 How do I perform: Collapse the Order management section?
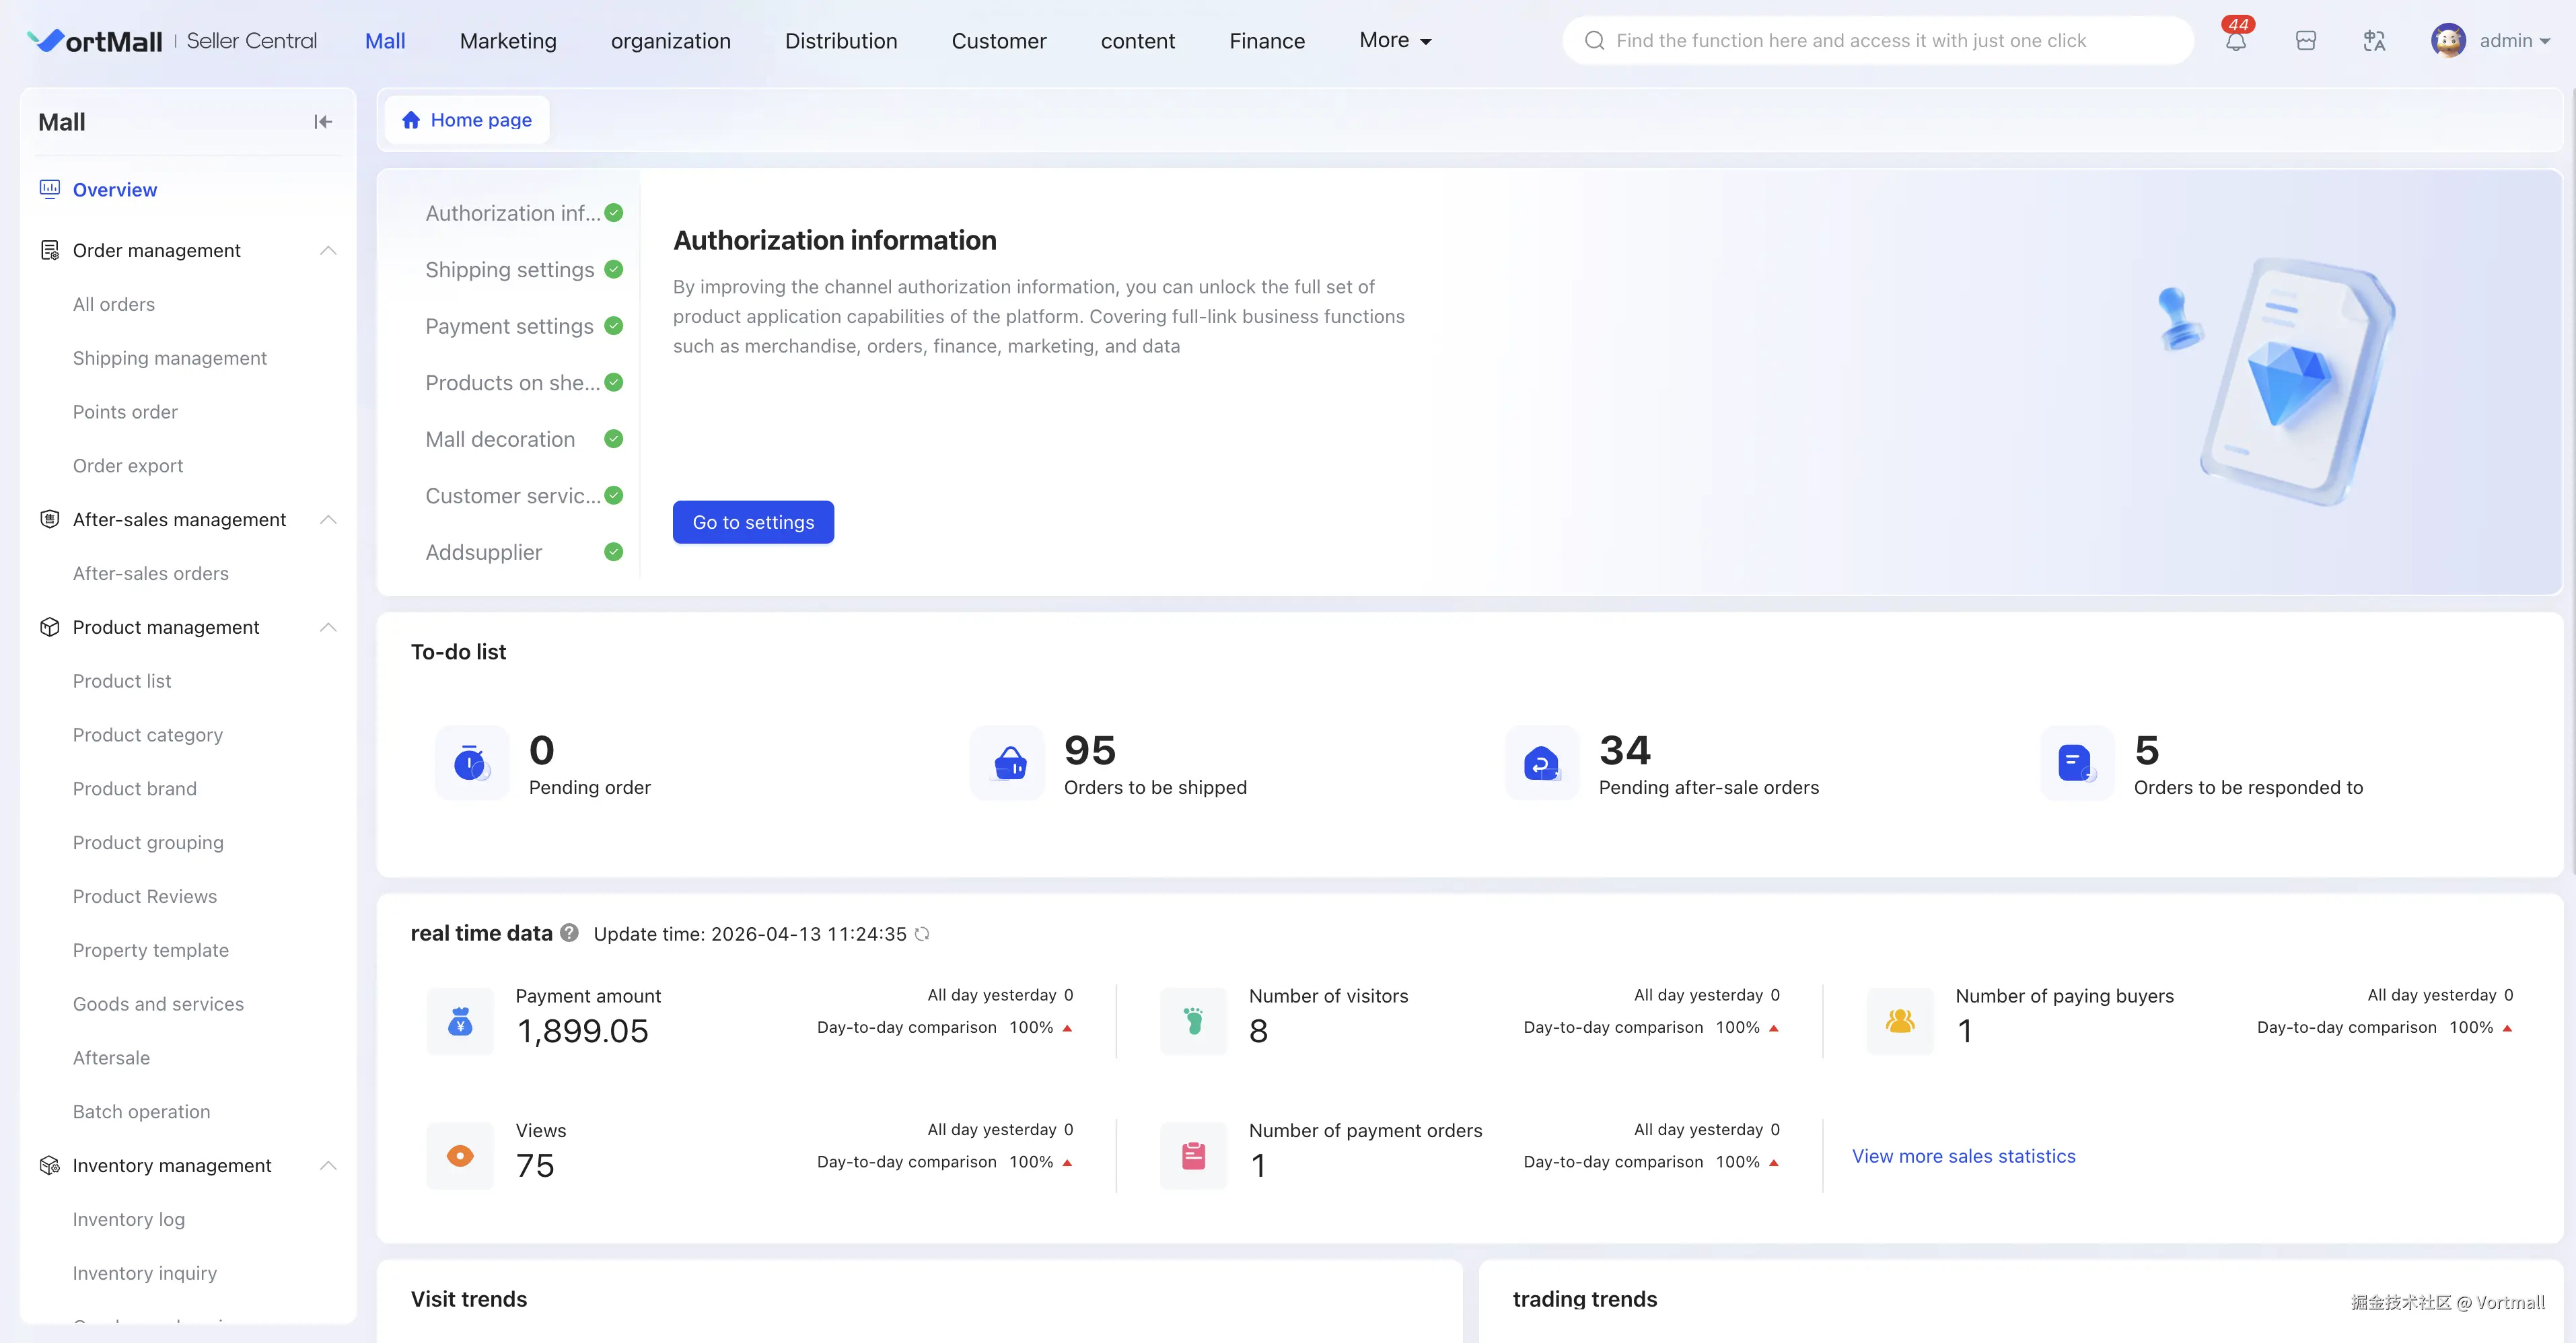[x=327, y=250]
